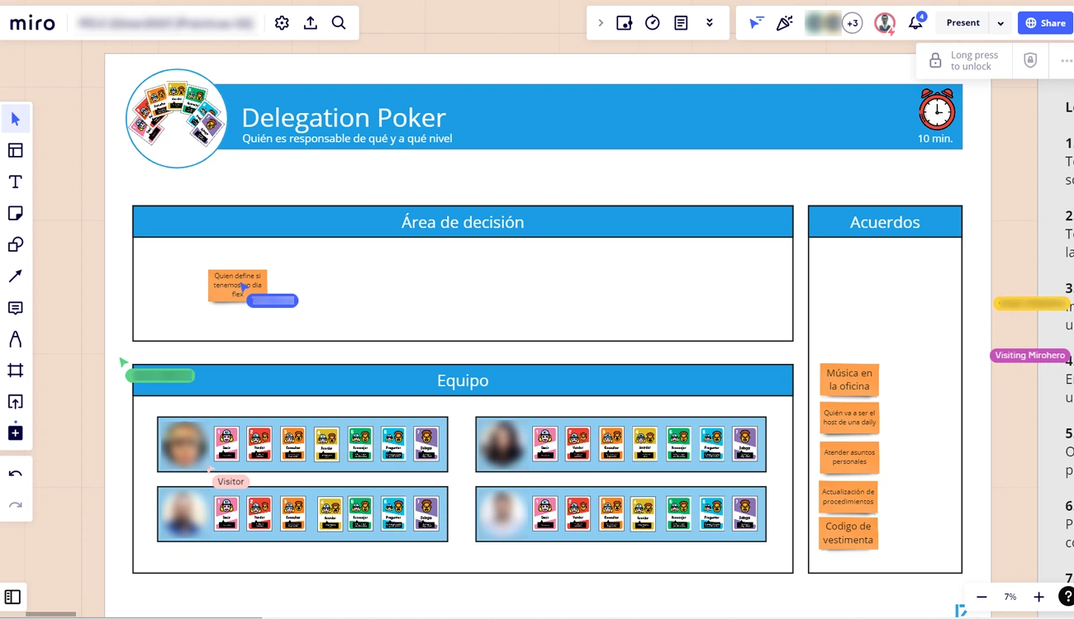Select the sticky note tool
The width and height of the screenshot is (1074, 619).
15,212
